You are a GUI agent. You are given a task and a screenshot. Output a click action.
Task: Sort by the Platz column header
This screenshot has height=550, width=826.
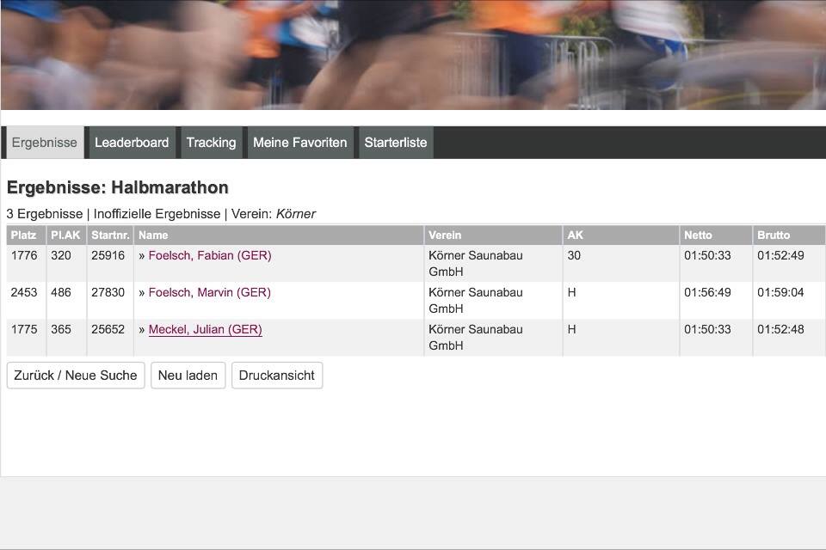(26, 235)
